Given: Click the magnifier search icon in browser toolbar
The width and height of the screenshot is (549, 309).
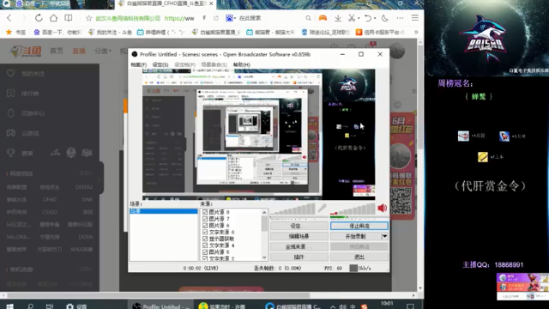Looking at the screenshot, I should tap(308, 18).
